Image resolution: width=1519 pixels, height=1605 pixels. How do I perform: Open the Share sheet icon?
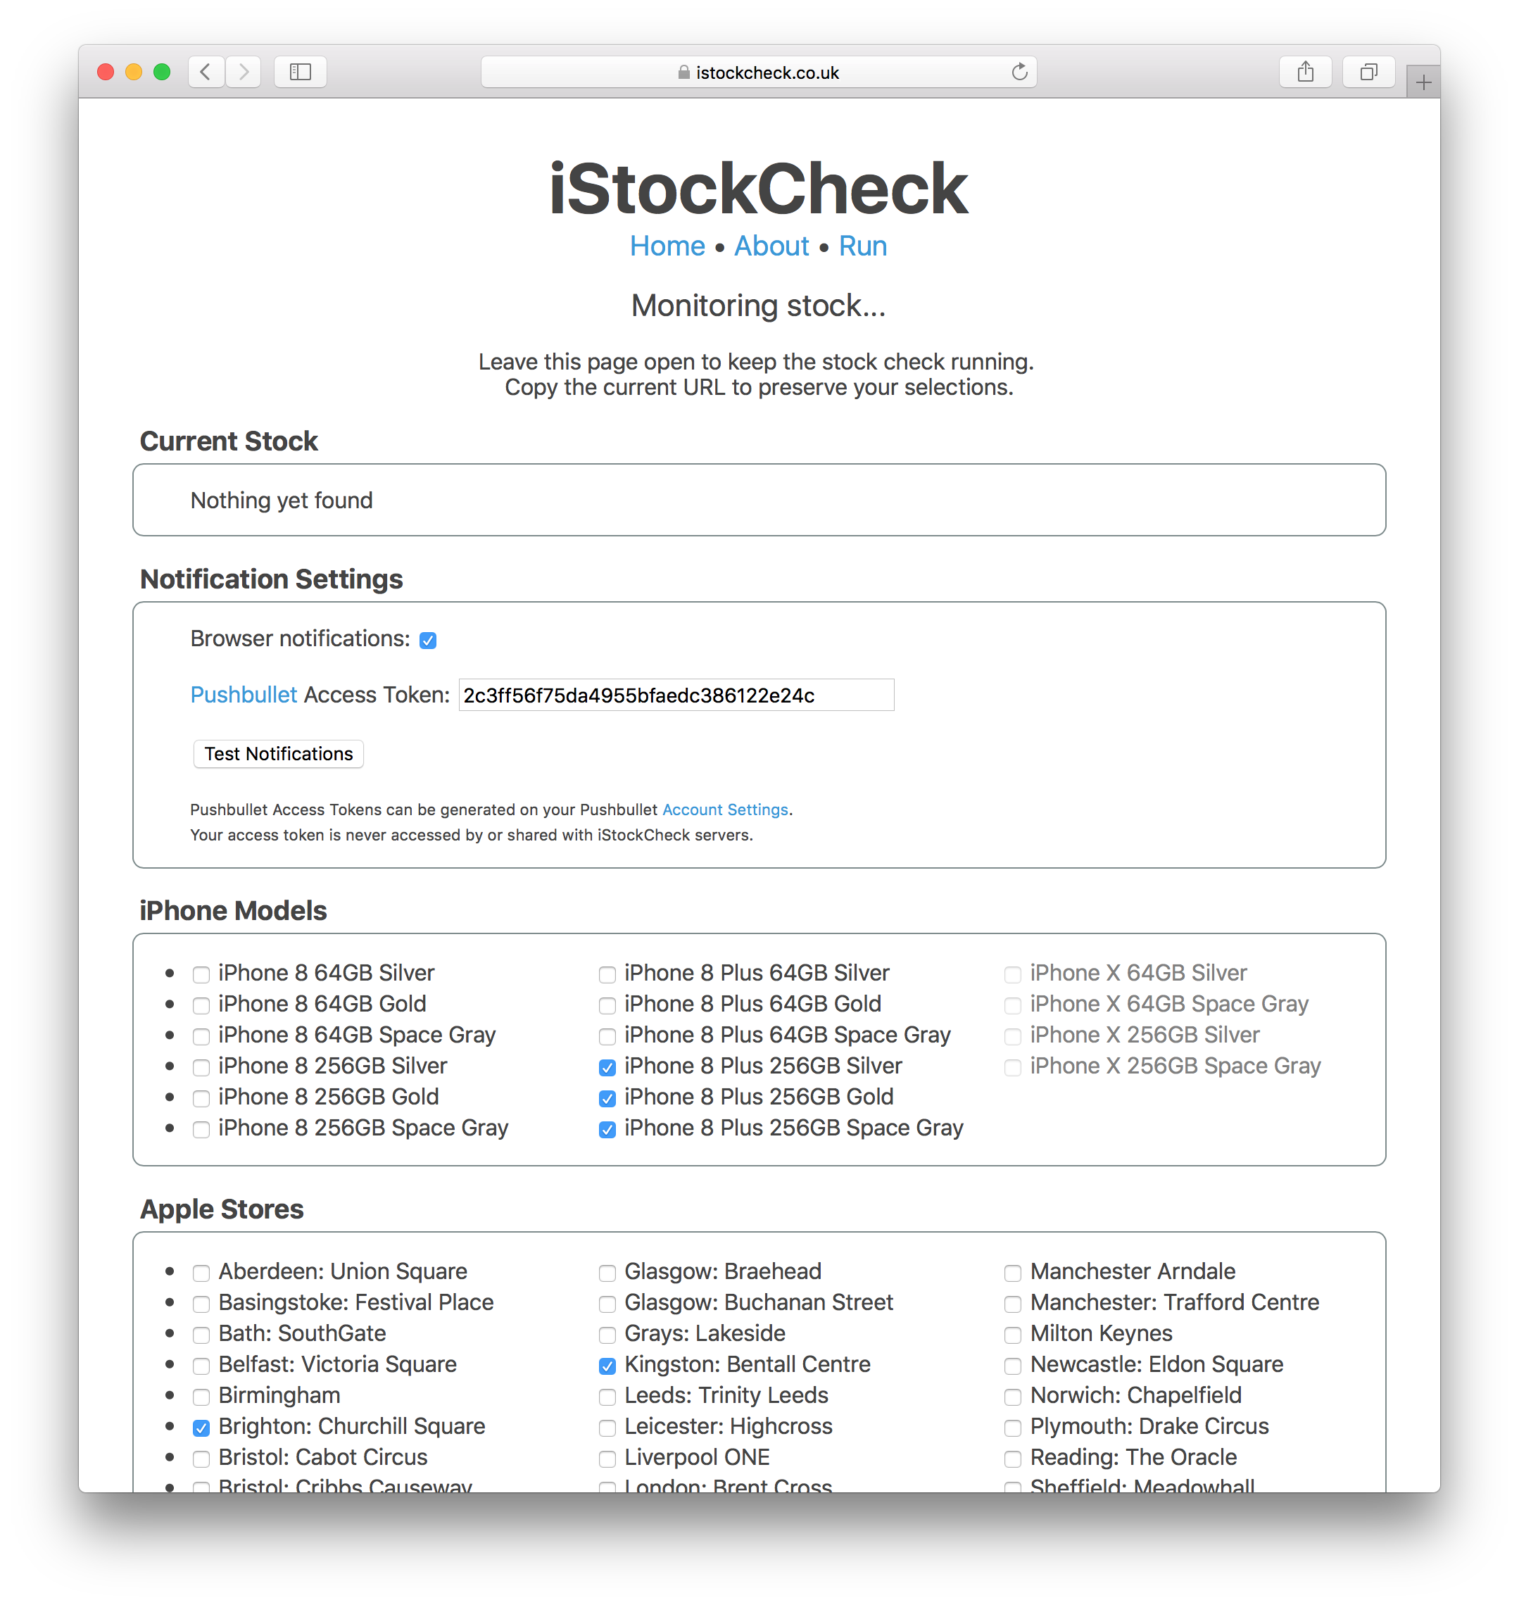coord(1305,72)
